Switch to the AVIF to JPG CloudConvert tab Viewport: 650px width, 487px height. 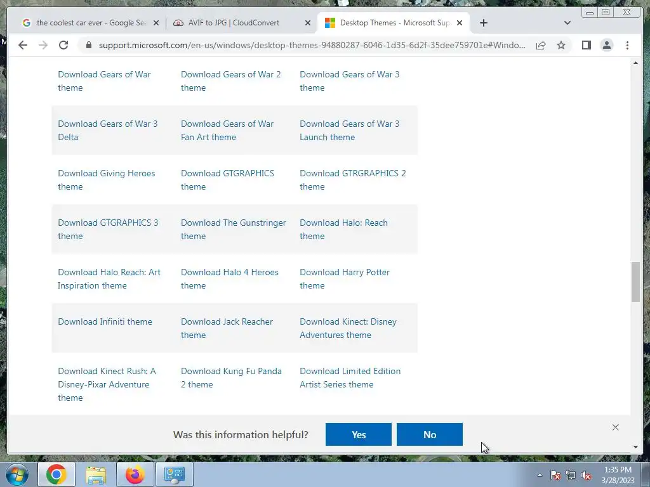click(x=242, y=23)
